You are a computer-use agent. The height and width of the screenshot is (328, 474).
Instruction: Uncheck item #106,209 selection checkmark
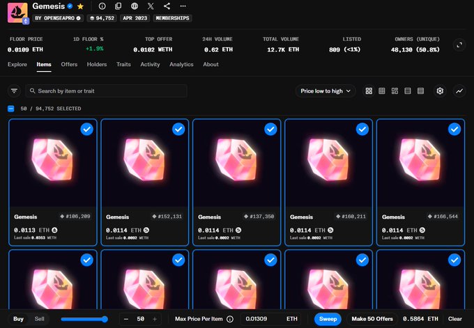86,130
